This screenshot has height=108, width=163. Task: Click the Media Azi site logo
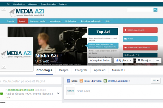27,12
